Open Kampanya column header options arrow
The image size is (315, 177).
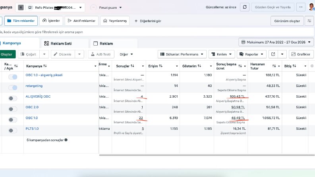[x=95, y=66]
